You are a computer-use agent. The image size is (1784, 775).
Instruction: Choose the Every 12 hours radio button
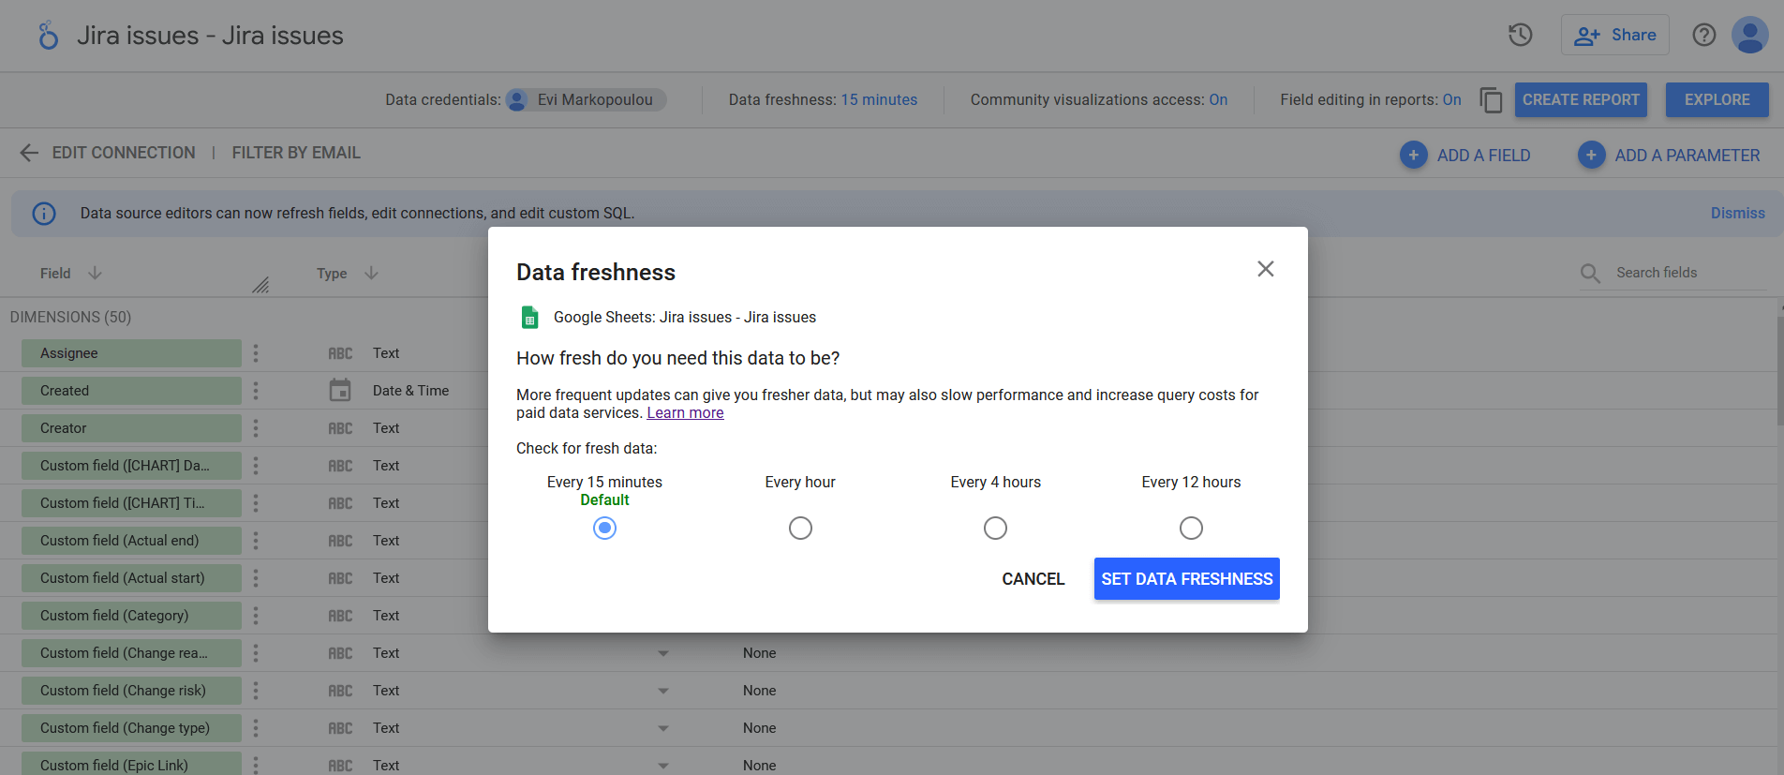pos(1191,528)
